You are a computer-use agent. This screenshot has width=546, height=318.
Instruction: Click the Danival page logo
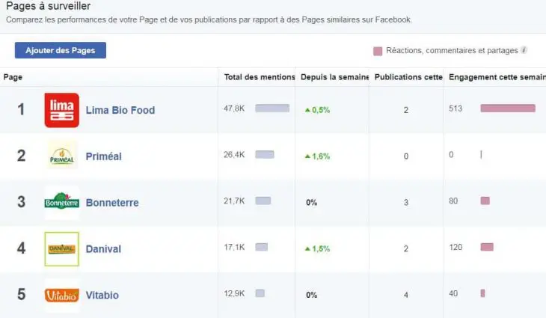point(61,248)
